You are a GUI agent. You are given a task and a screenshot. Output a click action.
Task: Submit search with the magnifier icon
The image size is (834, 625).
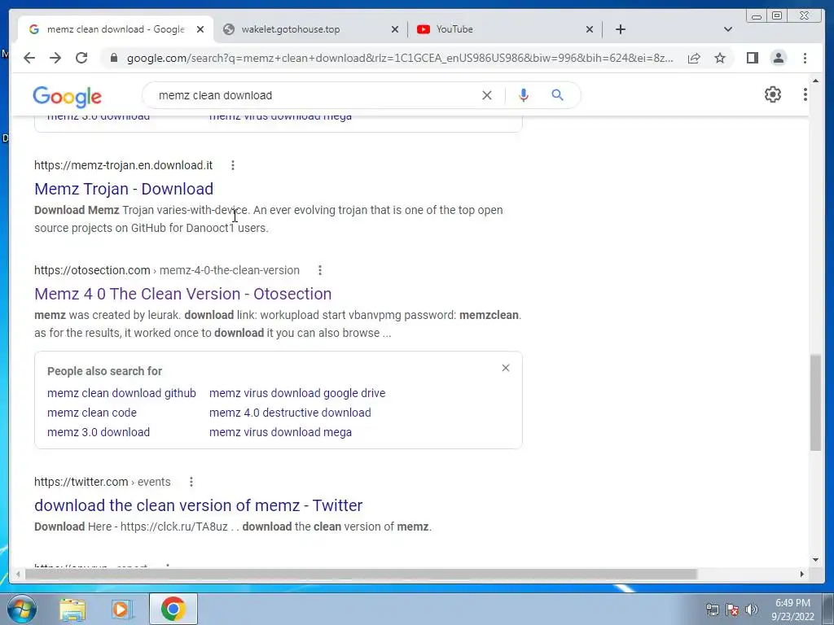pos(557,95)
